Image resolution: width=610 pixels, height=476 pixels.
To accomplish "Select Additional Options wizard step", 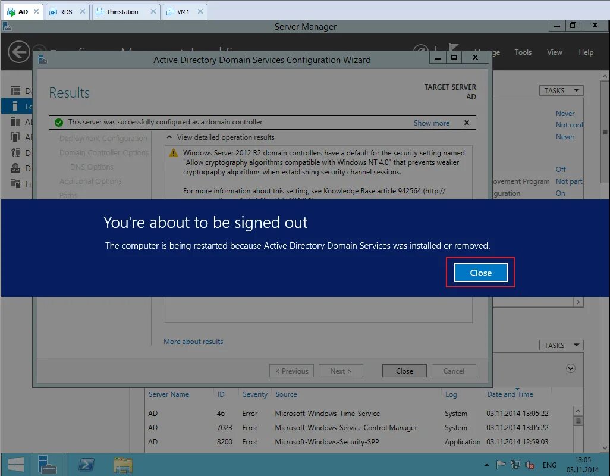I will point(90,181).
